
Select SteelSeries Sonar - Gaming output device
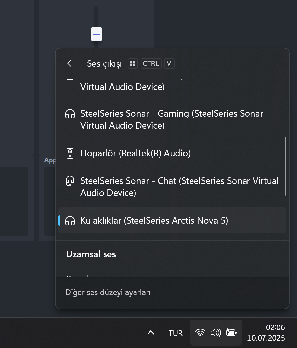coord(172,119)
